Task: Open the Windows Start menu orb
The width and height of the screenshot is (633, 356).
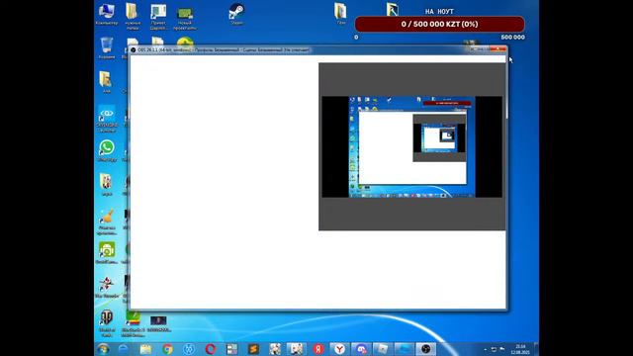Action: coord(103,349)
